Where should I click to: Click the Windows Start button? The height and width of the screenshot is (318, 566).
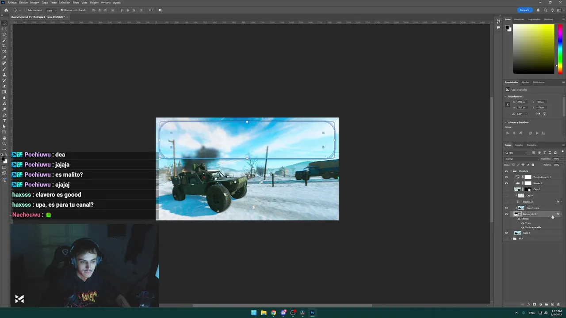254,313
